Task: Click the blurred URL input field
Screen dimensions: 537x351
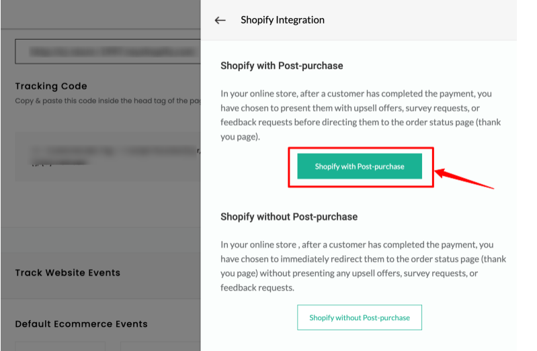Action: point(108,51)
